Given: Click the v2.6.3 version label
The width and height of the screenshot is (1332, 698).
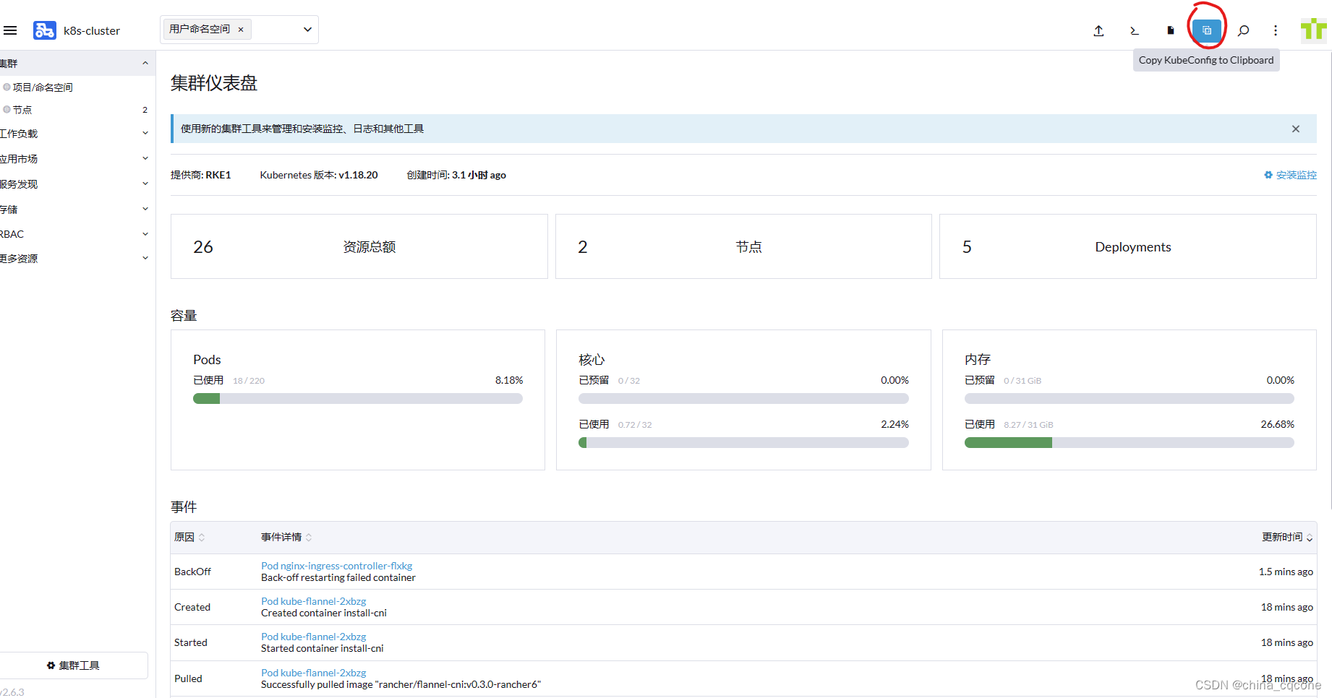Looking at the screenshot, I should click(12, 691).
